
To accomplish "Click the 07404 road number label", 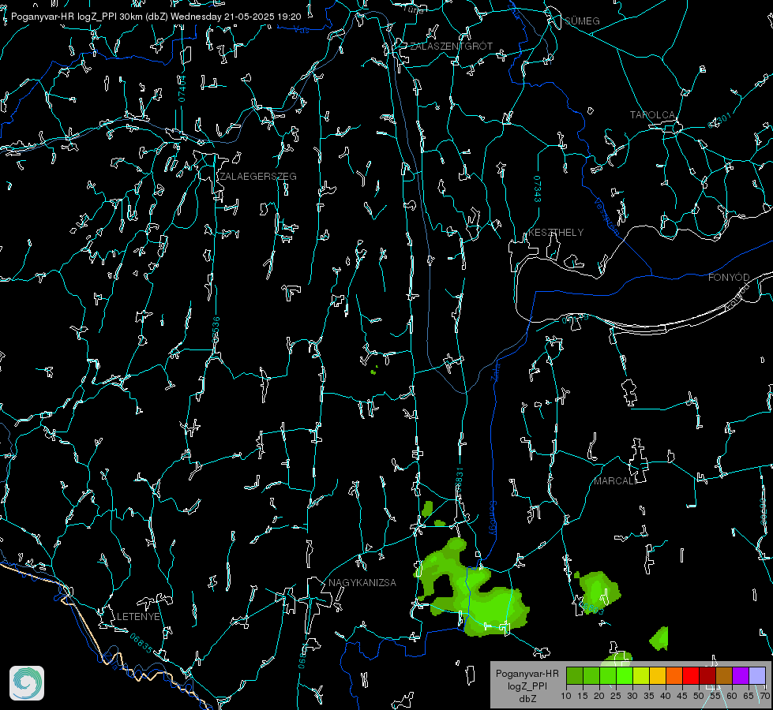I will pyautogui.click(x=182, y=88).
